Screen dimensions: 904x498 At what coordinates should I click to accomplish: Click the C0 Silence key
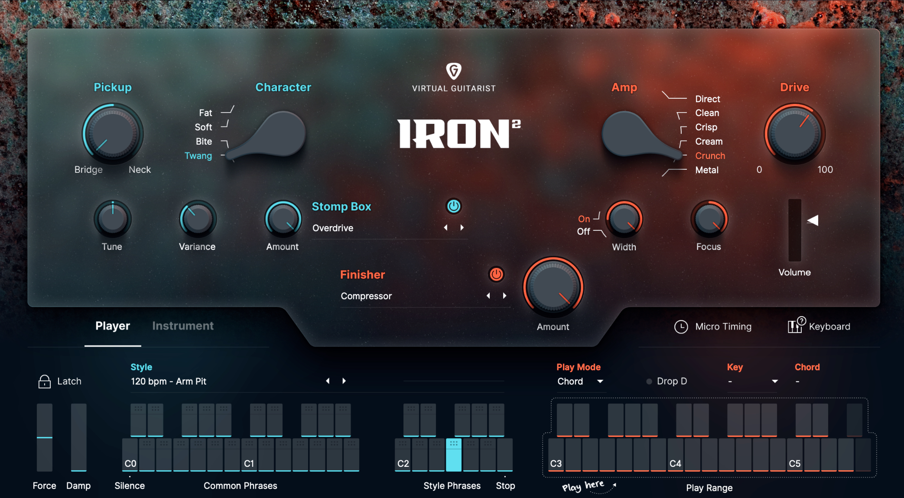click(130, 455)
